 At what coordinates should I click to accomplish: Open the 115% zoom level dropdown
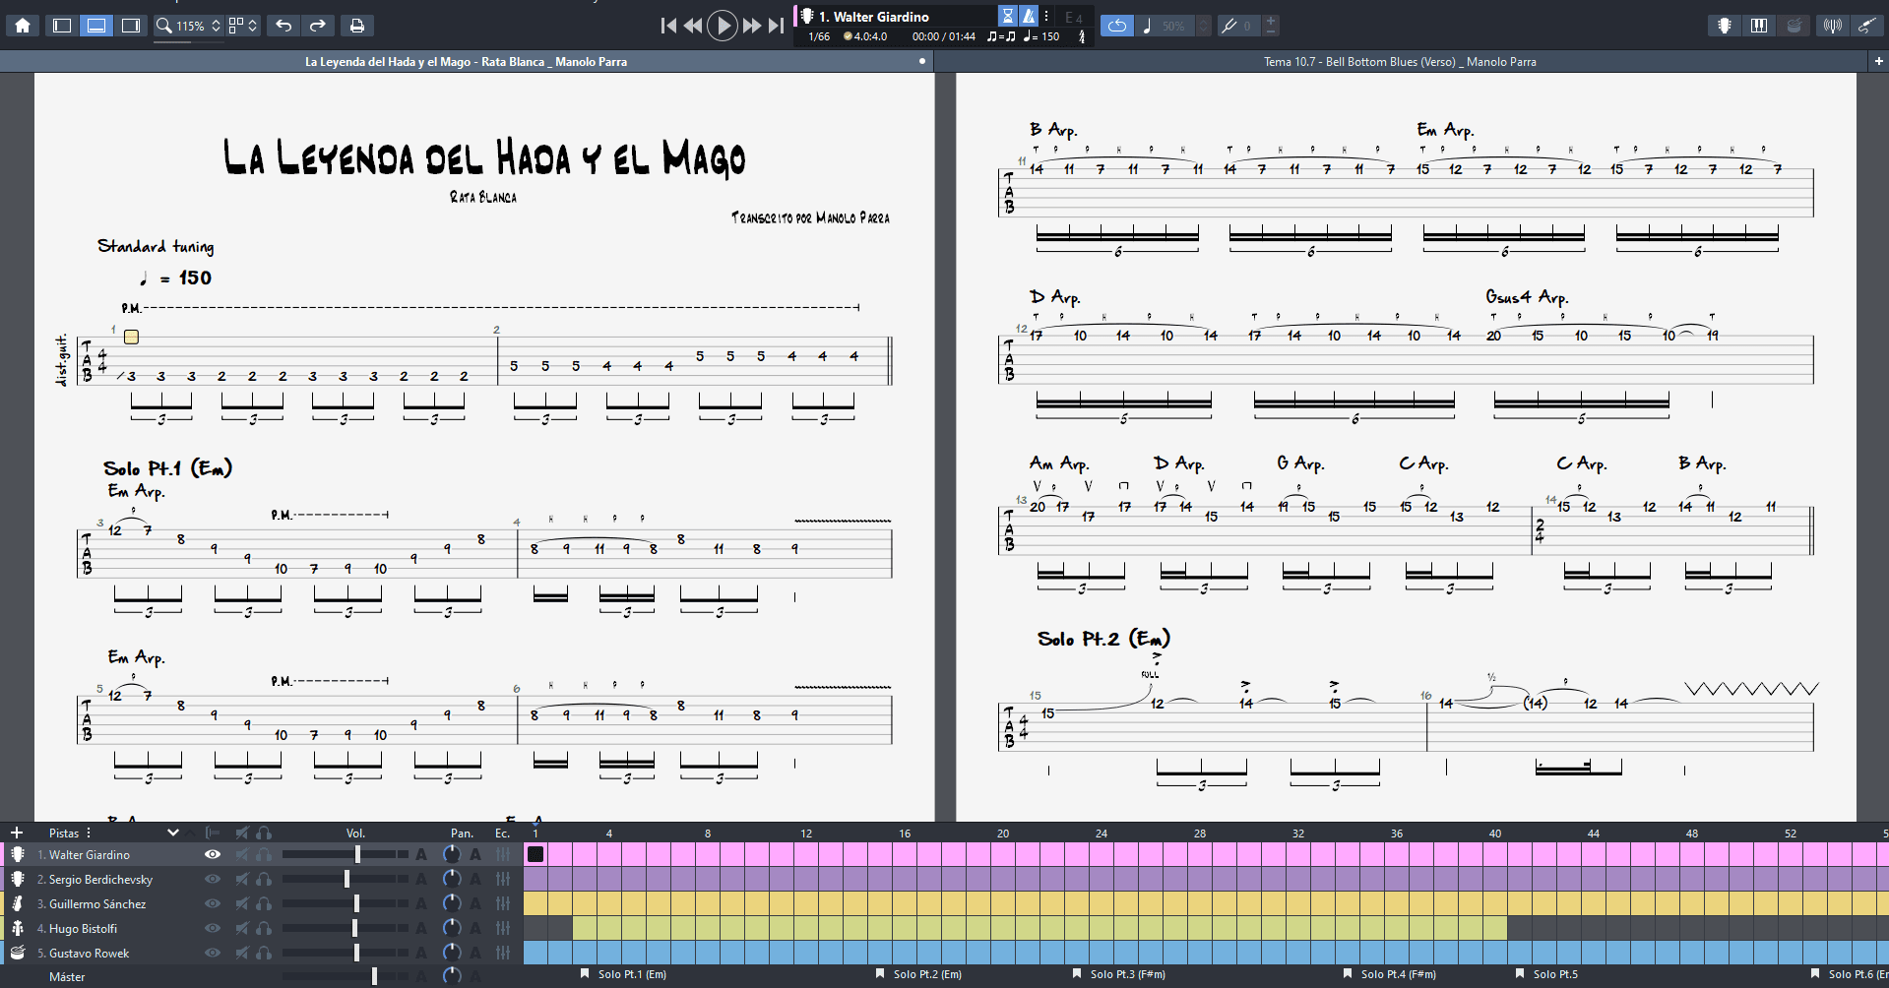(199, 26)
